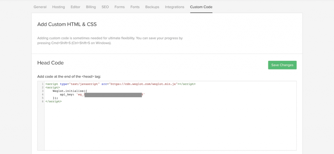Image resolution: width=334 pixels, height=154 pixels.
Task: Click line number 1 in the gutter
Action: tap(43, 84)
